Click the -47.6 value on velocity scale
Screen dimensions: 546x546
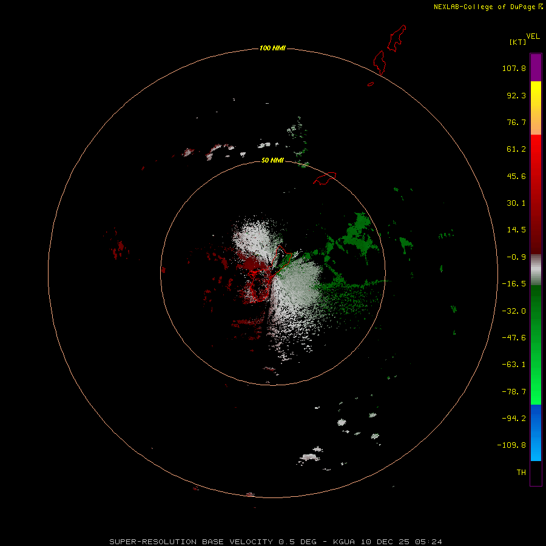[x=514, y=338]
